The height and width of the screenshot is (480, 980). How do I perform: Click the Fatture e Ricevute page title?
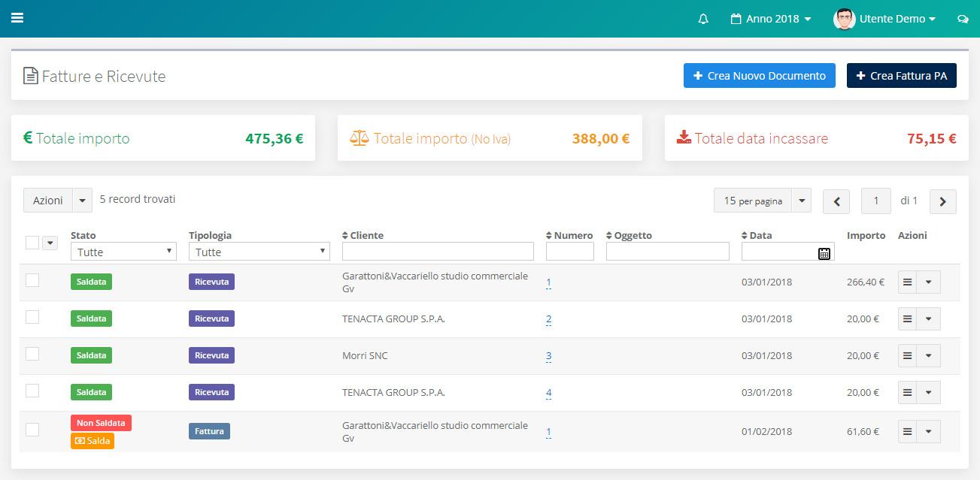pos(104,76)
